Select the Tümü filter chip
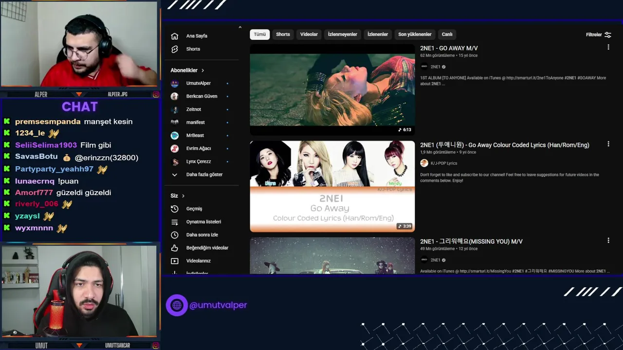This screenshot has height=350, width=623. point(260,35)
